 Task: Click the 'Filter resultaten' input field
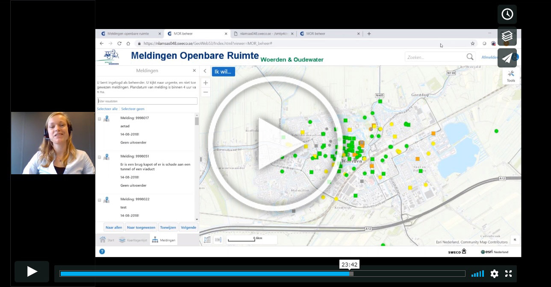(147, 101)
